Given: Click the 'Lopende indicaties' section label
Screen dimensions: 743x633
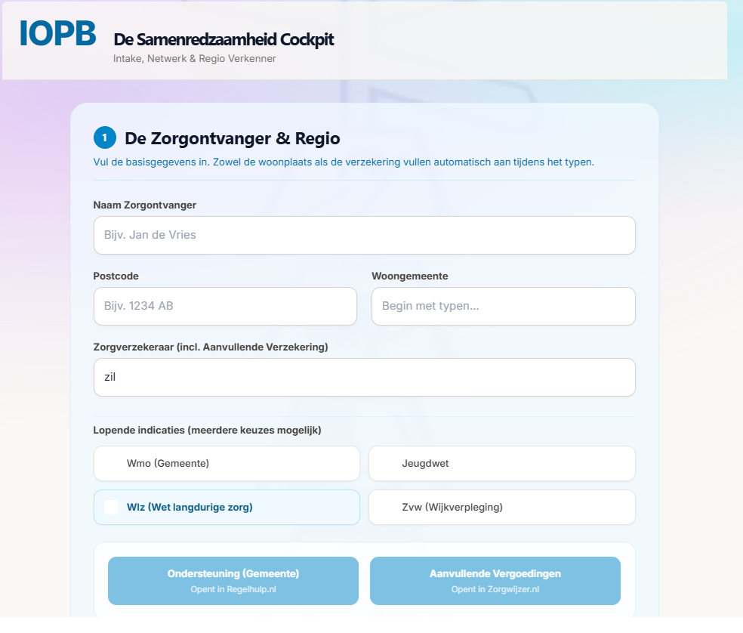Looking at the screenshot, I should [x=207, y=431].
